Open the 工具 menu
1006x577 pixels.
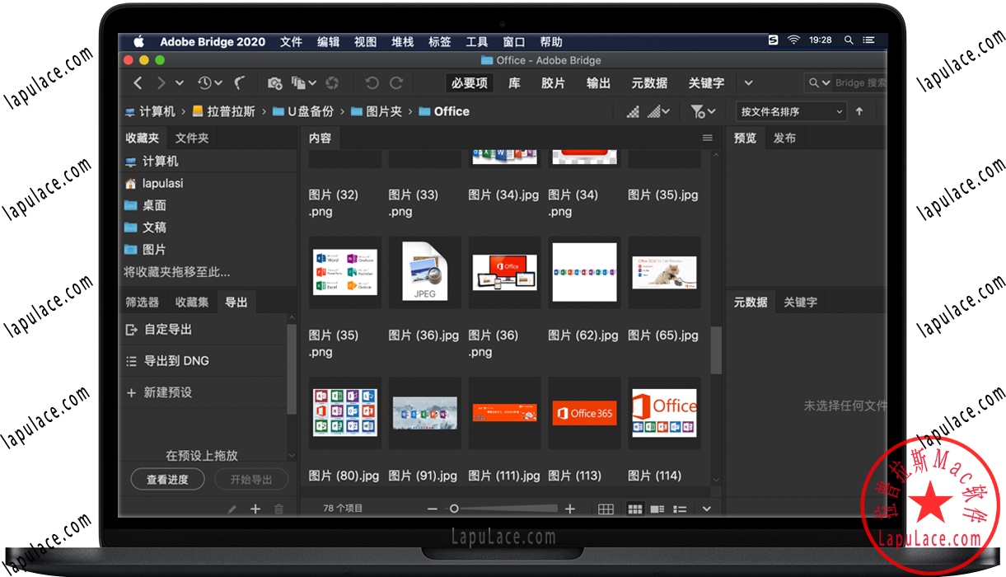tap(476, 41)
